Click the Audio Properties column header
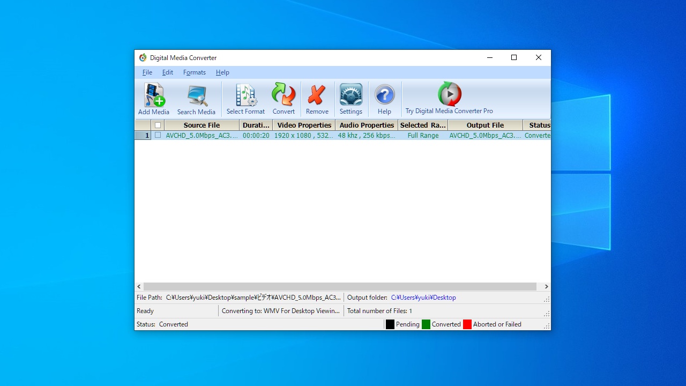 pyautogui.click(x=367, y=125)
